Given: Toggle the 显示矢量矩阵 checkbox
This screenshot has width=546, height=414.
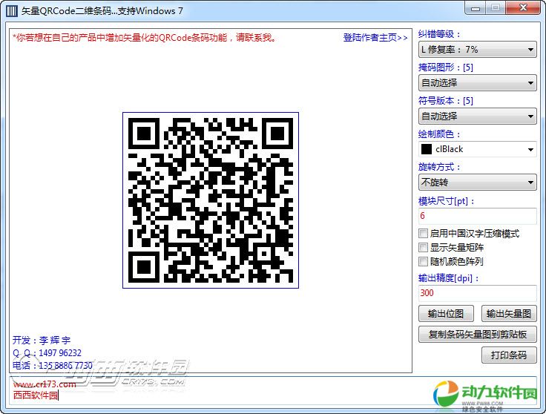Looking at the screenshot, I should 424,248.
